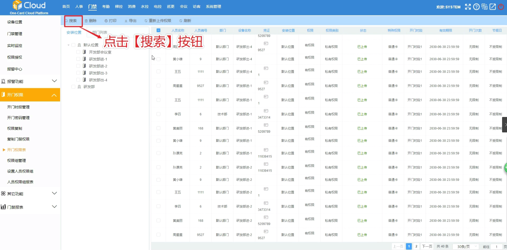Viewport: 507px width, 250px height.
Task: Check the 研发部进-1 tree checkbox
Action: click(78, 59)
